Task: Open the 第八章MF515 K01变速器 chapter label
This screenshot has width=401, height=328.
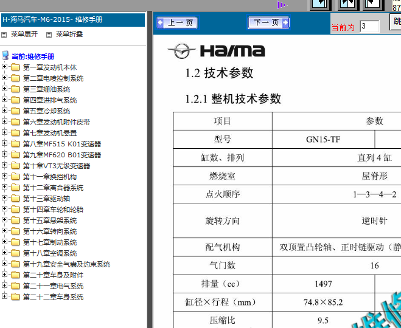Action: (x=62, y=144)
